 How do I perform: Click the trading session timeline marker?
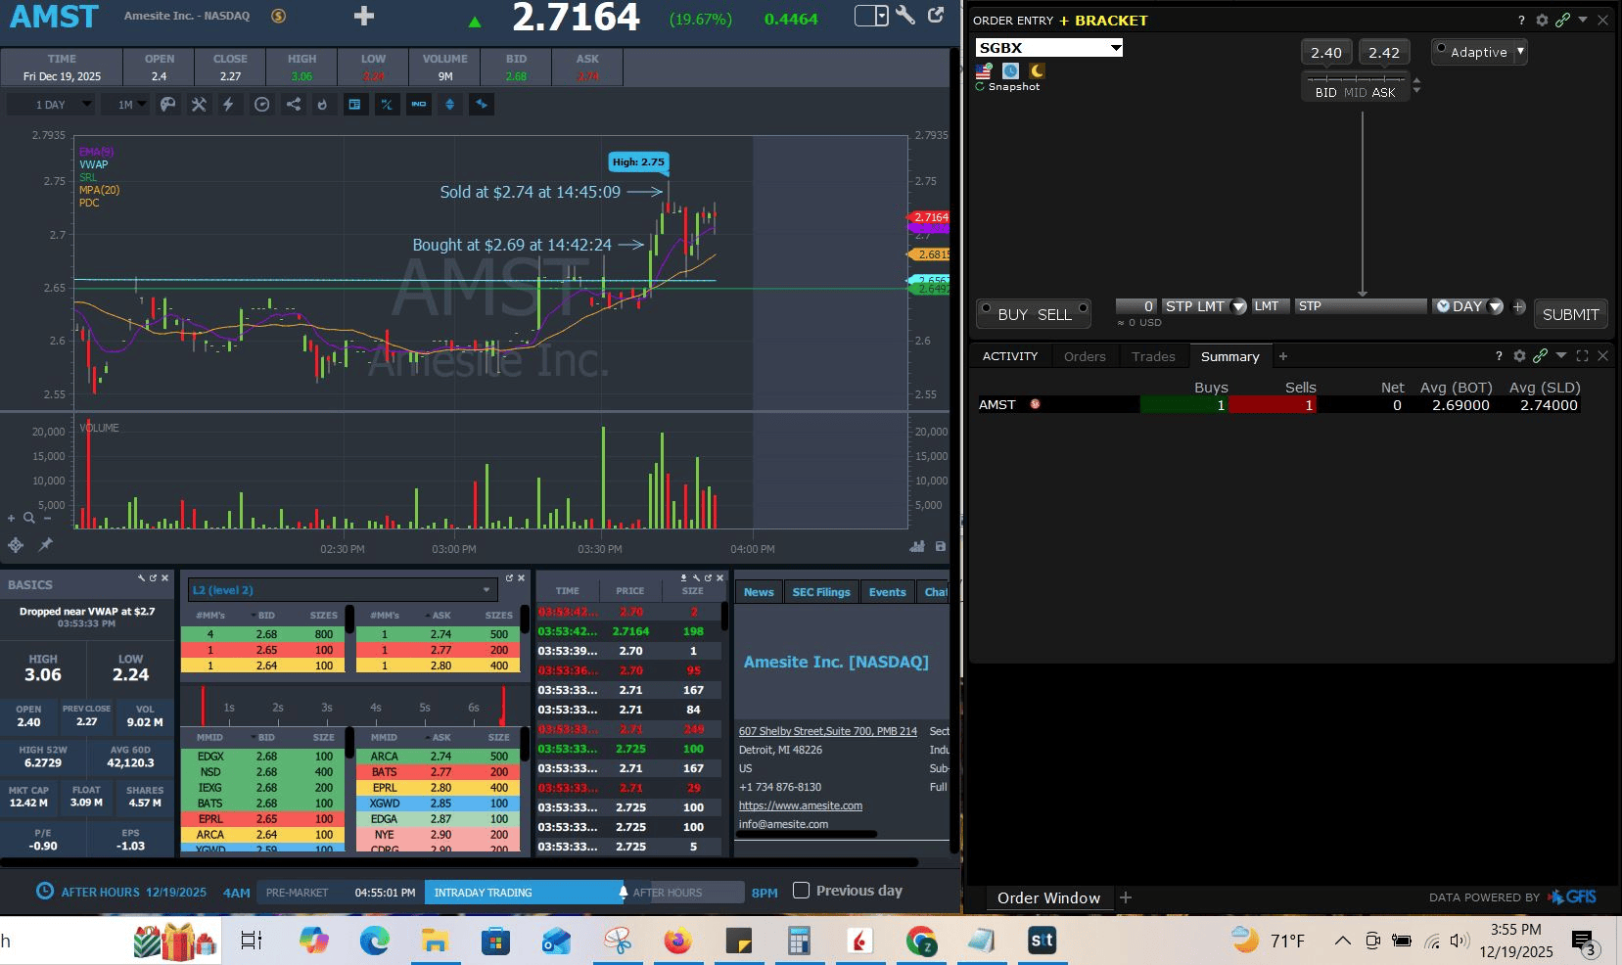coord(623,892)
